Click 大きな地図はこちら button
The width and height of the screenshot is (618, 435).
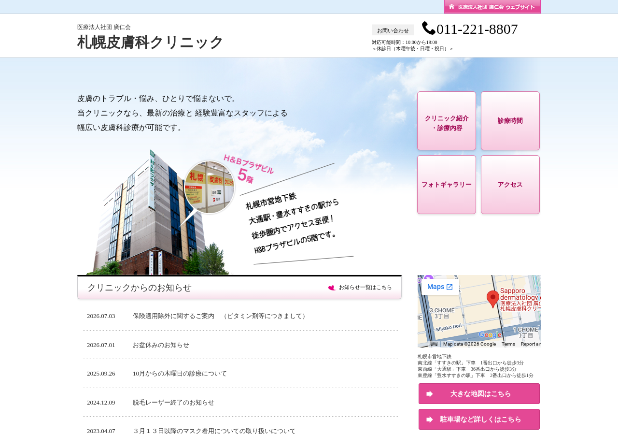coord(479,394)
